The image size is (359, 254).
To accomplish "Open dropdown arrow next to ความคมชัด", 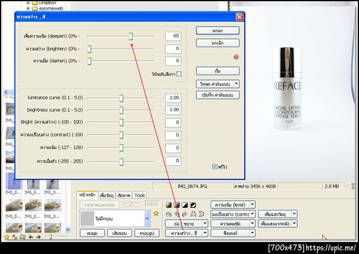I will (252, 224).
